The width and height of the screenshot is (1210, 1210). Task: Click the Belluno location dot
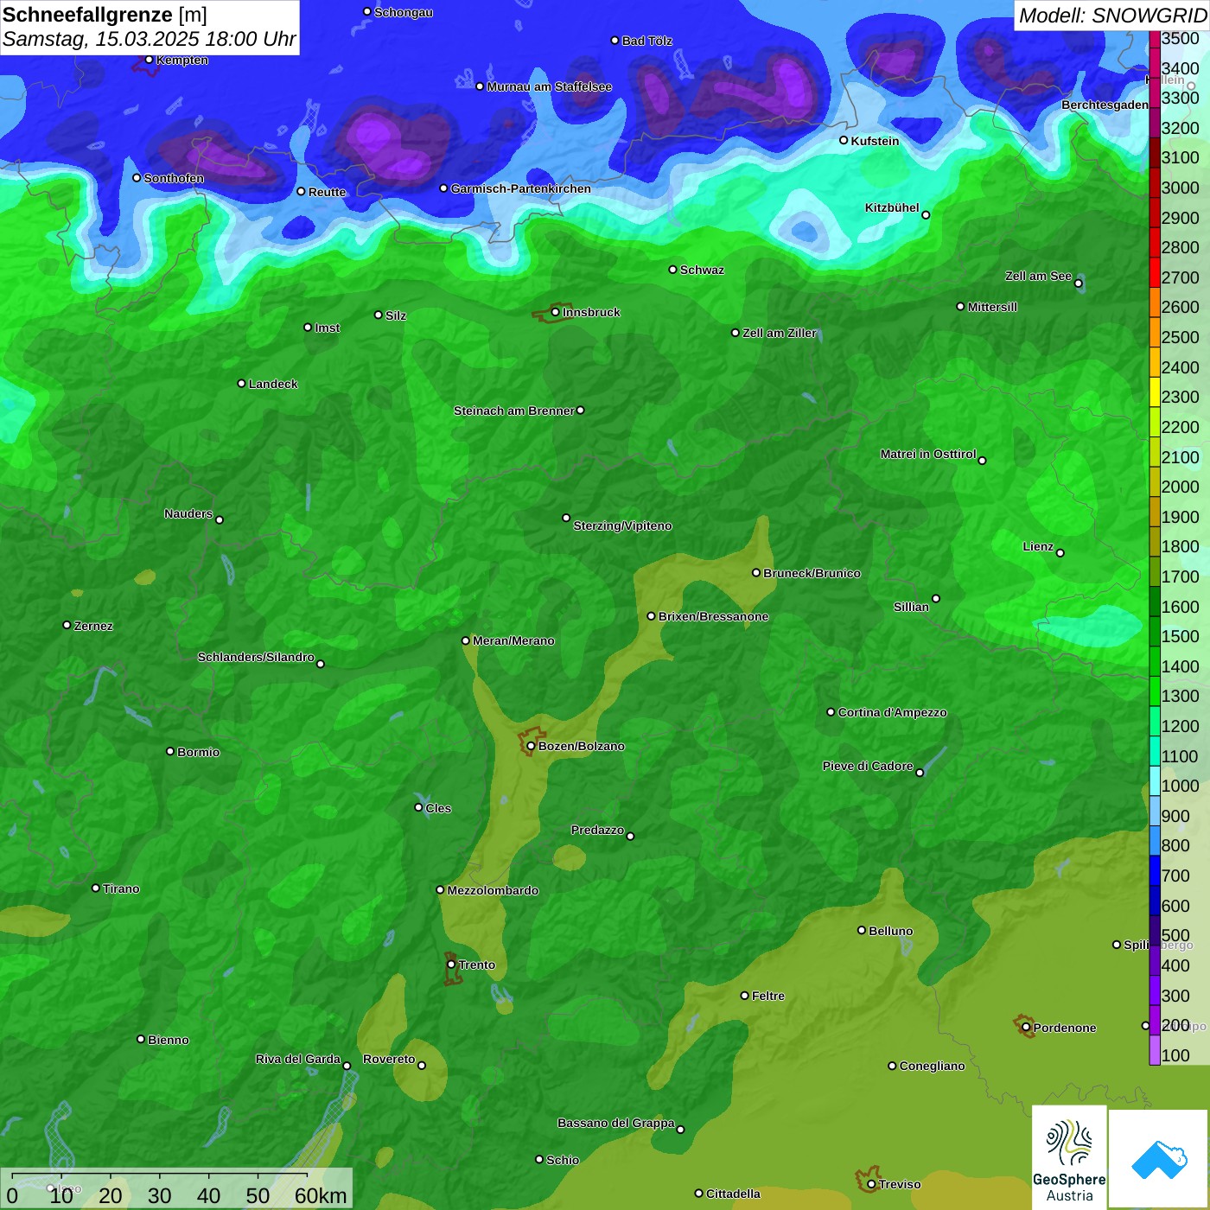coord(862,930)
